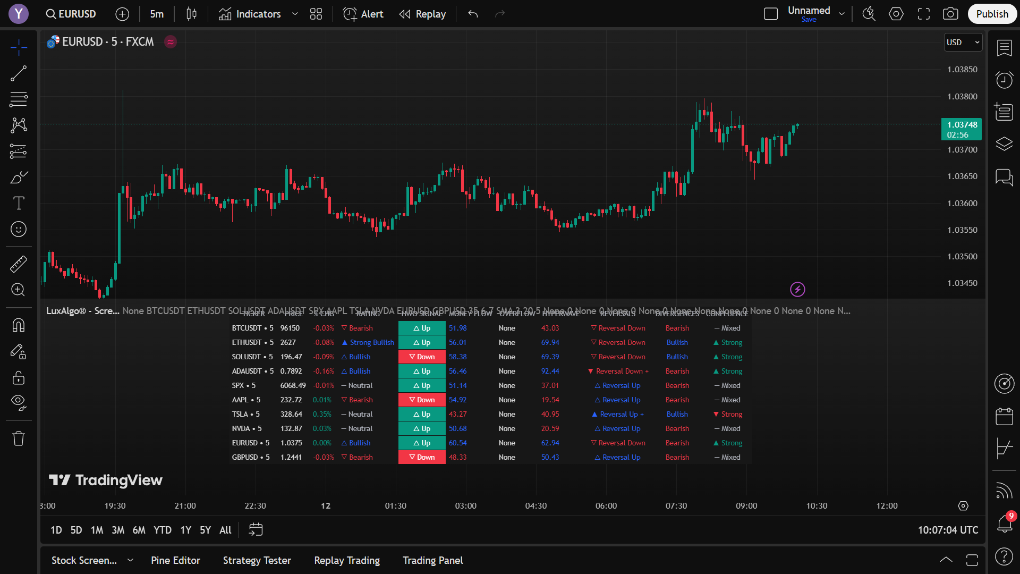The image size is (1020, 574).
Task: Select the 1M time range
Action: 97,530
